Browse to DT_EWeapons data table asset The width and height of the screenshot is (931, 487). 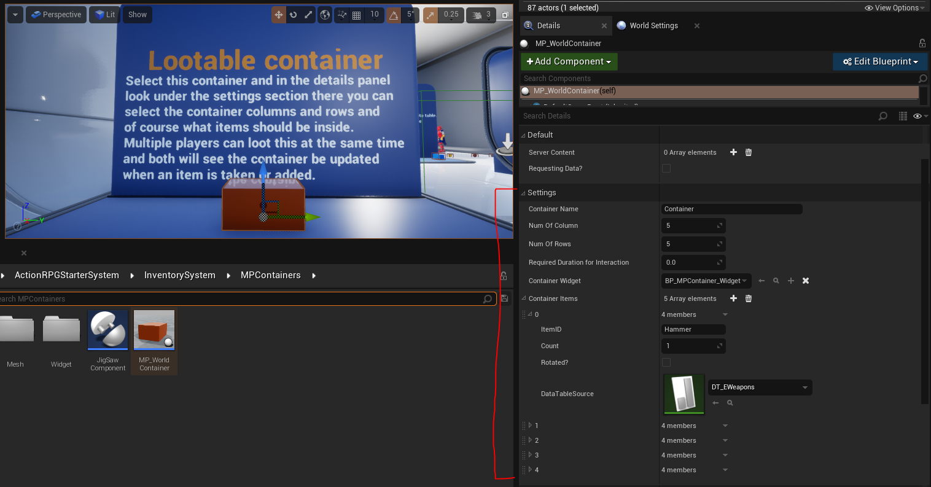[730, 403]
